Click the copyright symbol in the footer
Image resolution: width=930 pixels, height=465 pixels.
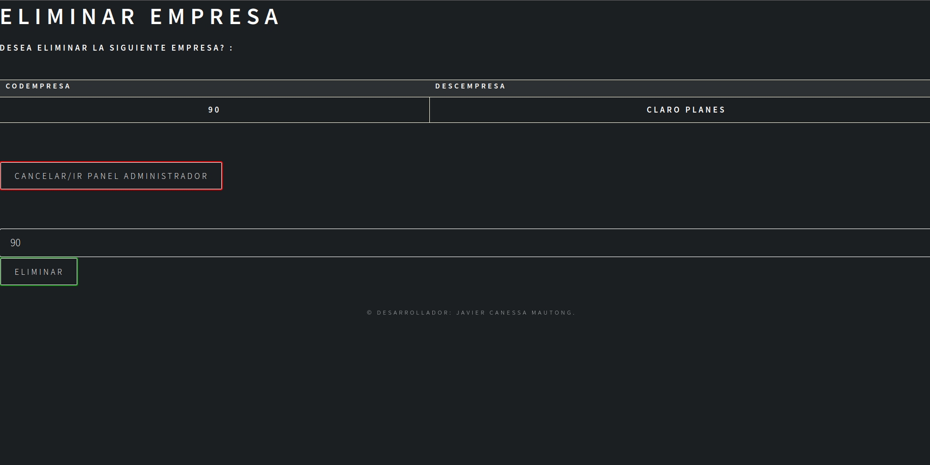click(370, 313)
